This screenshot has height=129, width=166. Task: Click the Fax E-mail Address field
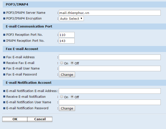point(109,57)
